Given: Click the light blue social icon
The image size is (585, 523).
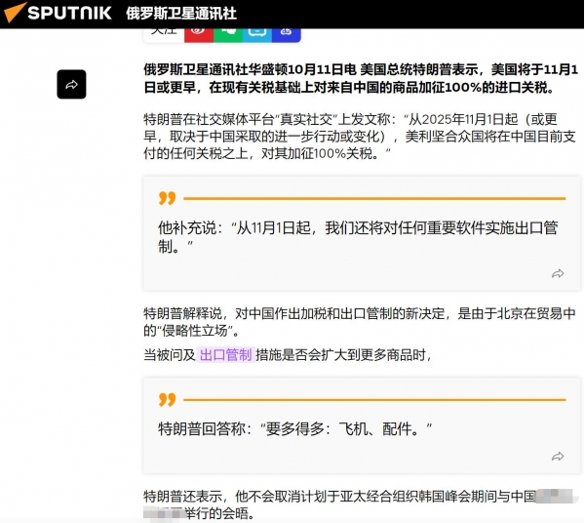Looking at the screenshot, I should tap(256, 31).
